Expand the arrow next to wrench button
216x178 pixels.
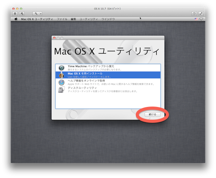(41, 14)
